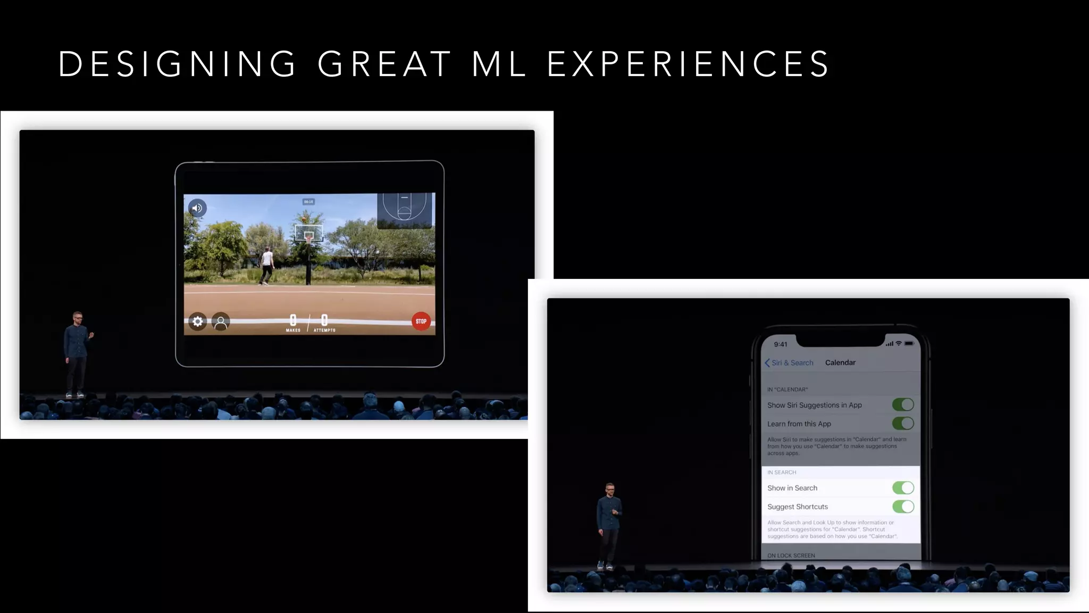Screen dimensions: 1089x613
Task: Click the battery icon in iPhone status bar
Action: tap(909, 344)
